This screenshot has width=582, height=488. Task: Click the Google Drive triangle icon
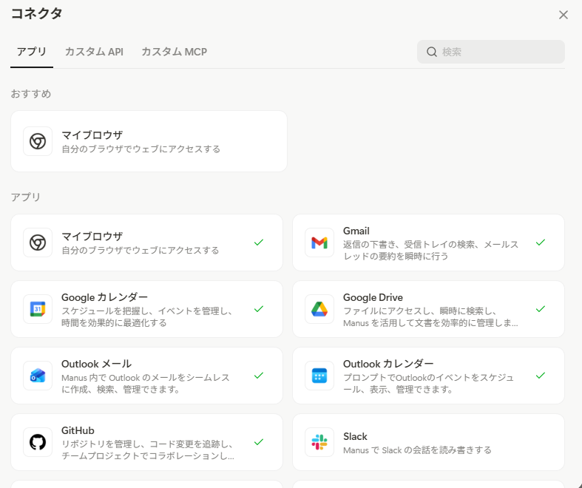coord(319,309)
